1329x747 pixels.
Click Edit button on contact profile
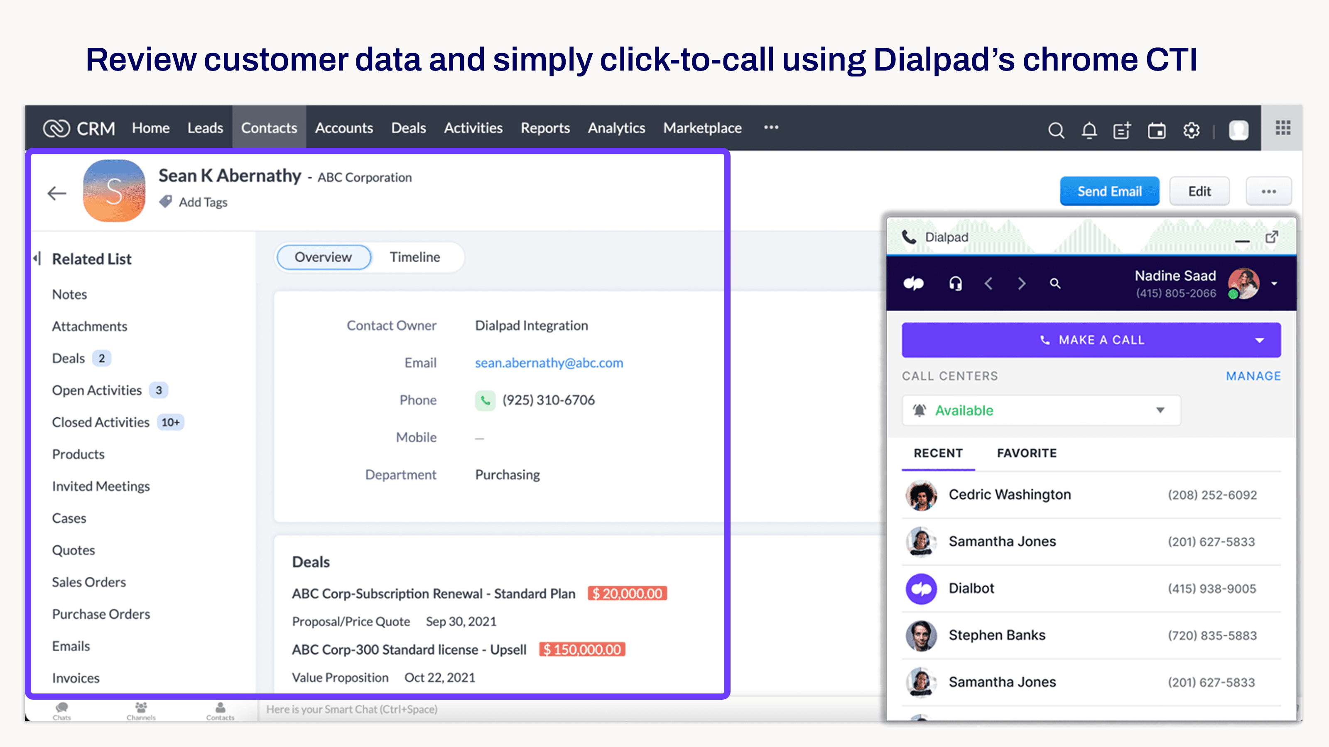(1199, 190)
